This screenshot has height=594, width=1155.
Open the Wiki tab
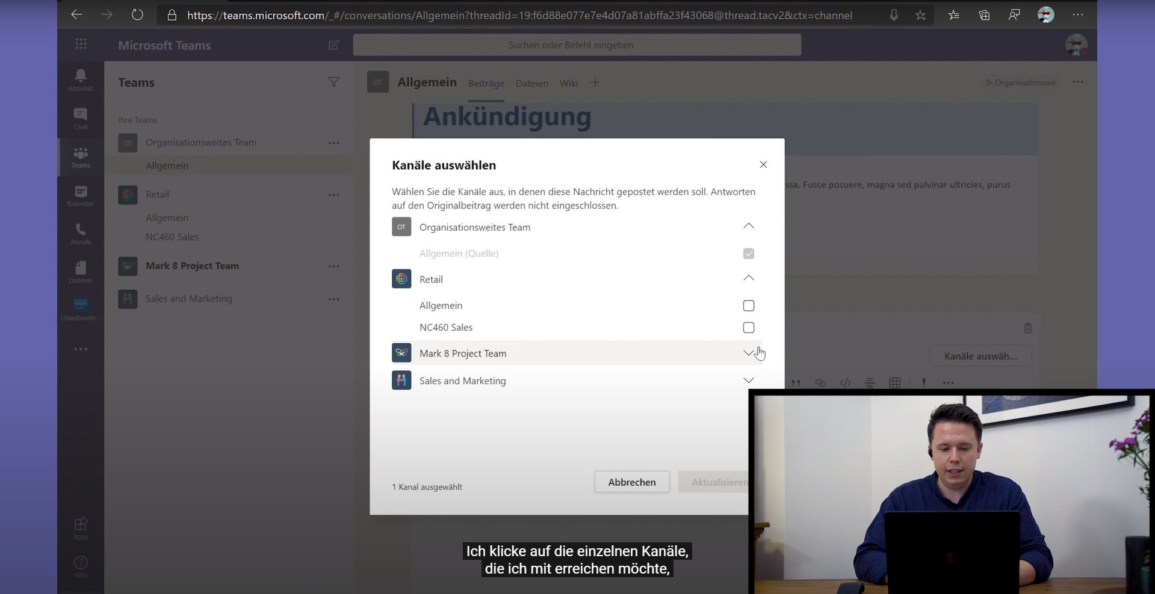(x=568, y=83)
